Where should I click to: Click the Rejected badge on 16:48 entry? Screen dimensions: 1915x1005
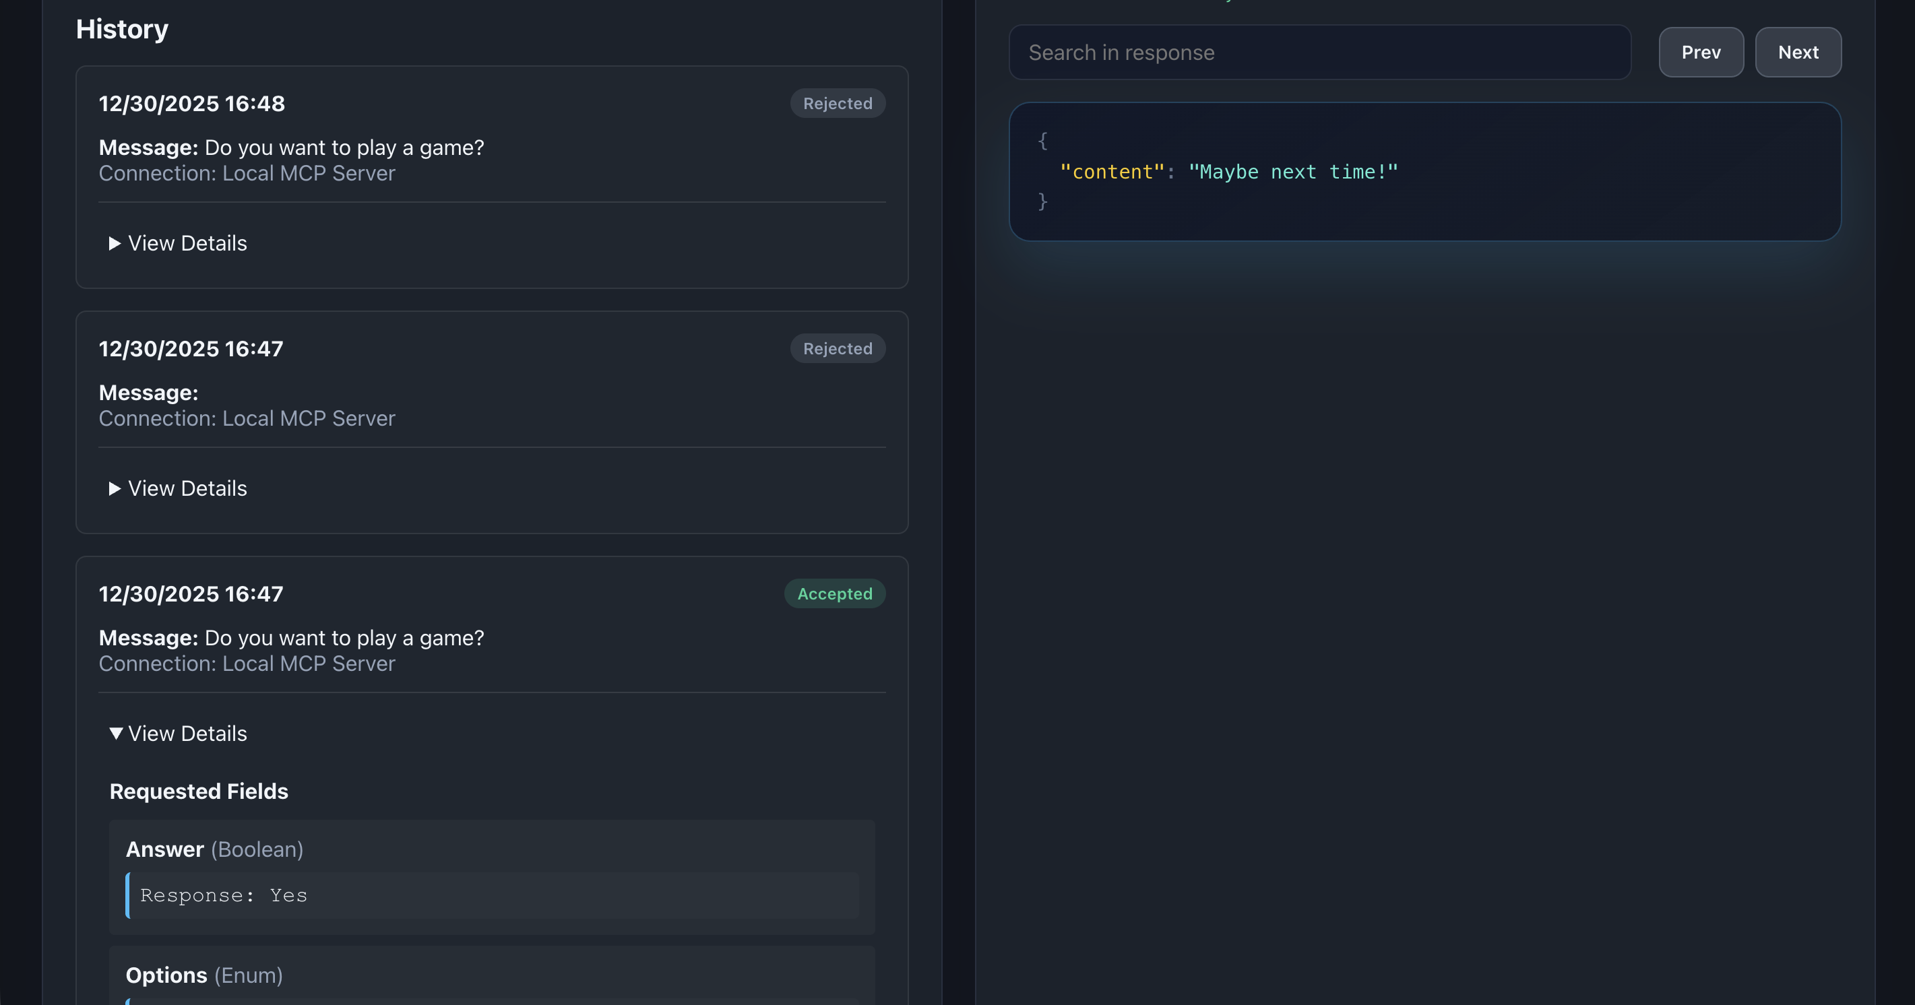point(837,103)
